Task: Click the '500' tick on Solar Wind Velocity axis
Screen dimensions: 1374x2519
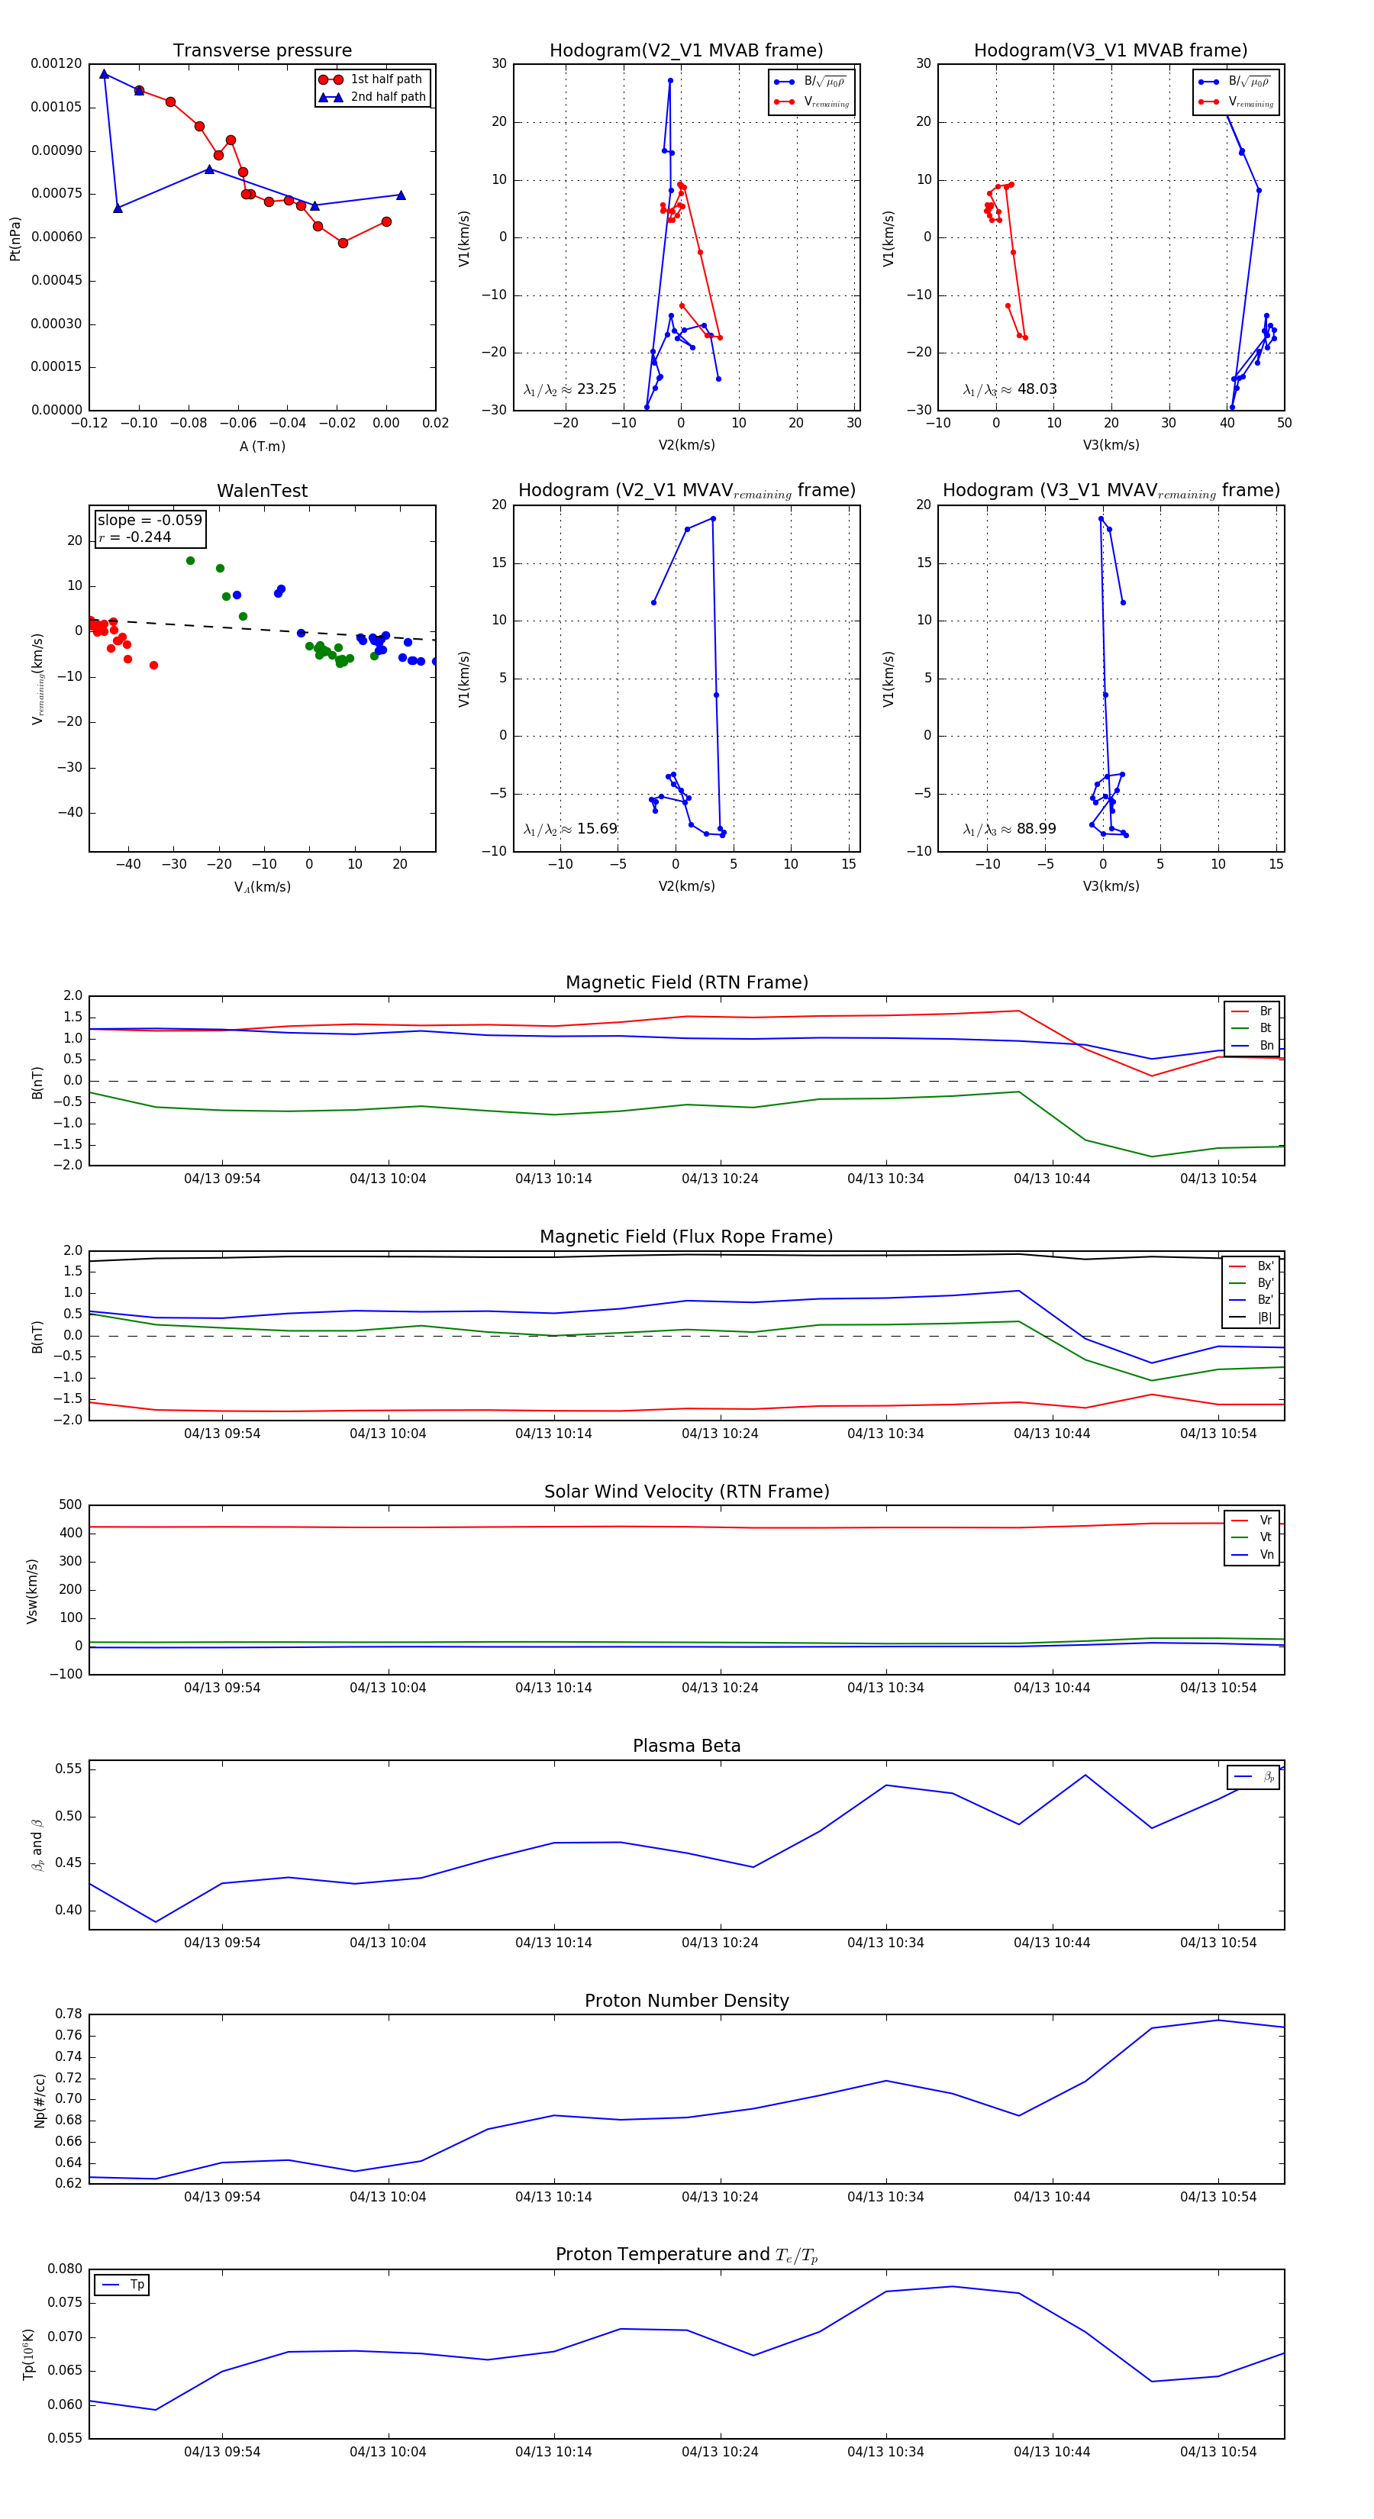Action: tap(70, 1506)
